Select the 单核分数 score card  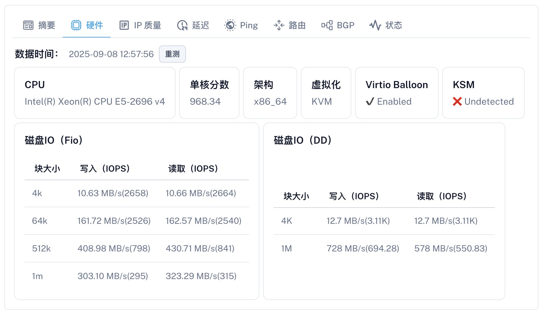tap(209, 93)
